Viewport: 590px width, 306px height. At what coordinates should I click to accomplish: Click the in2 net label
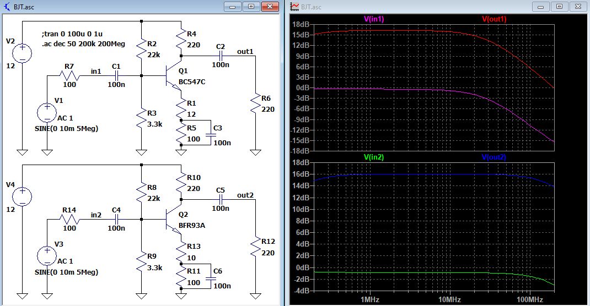pyautogui.click(x=96, y=215)
